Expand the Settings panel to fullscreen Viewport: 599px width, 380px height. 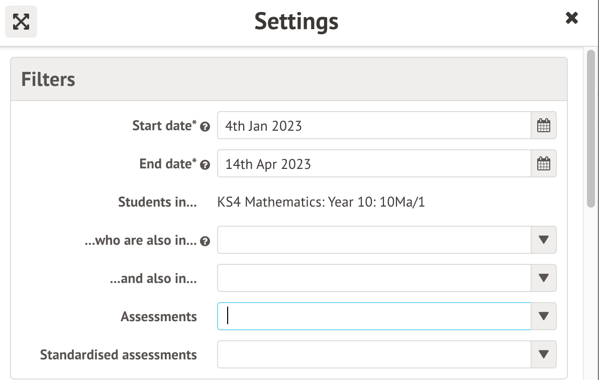[x=21, y=22]
